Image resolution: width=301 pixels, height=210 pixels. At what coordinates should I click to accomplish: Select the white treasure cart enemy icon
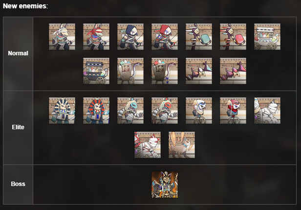click(x=267, y=37)
